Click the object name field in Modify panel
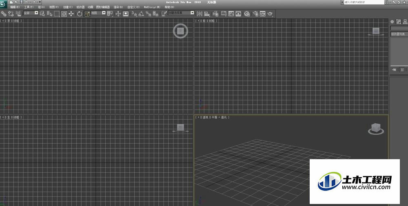The height and width of the screenshot is (206, 408). pos(399,28)
